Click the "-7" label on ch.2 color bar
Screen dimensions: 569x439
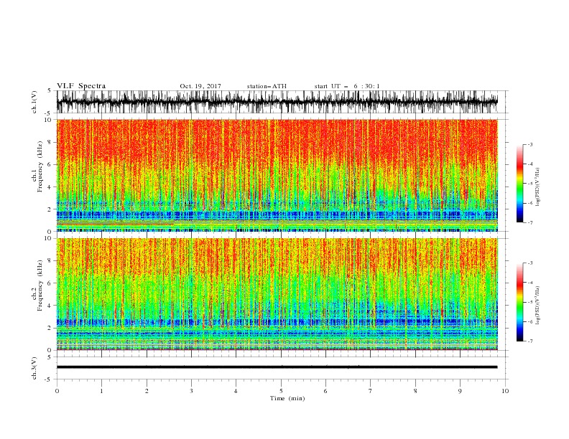point(529,341)
